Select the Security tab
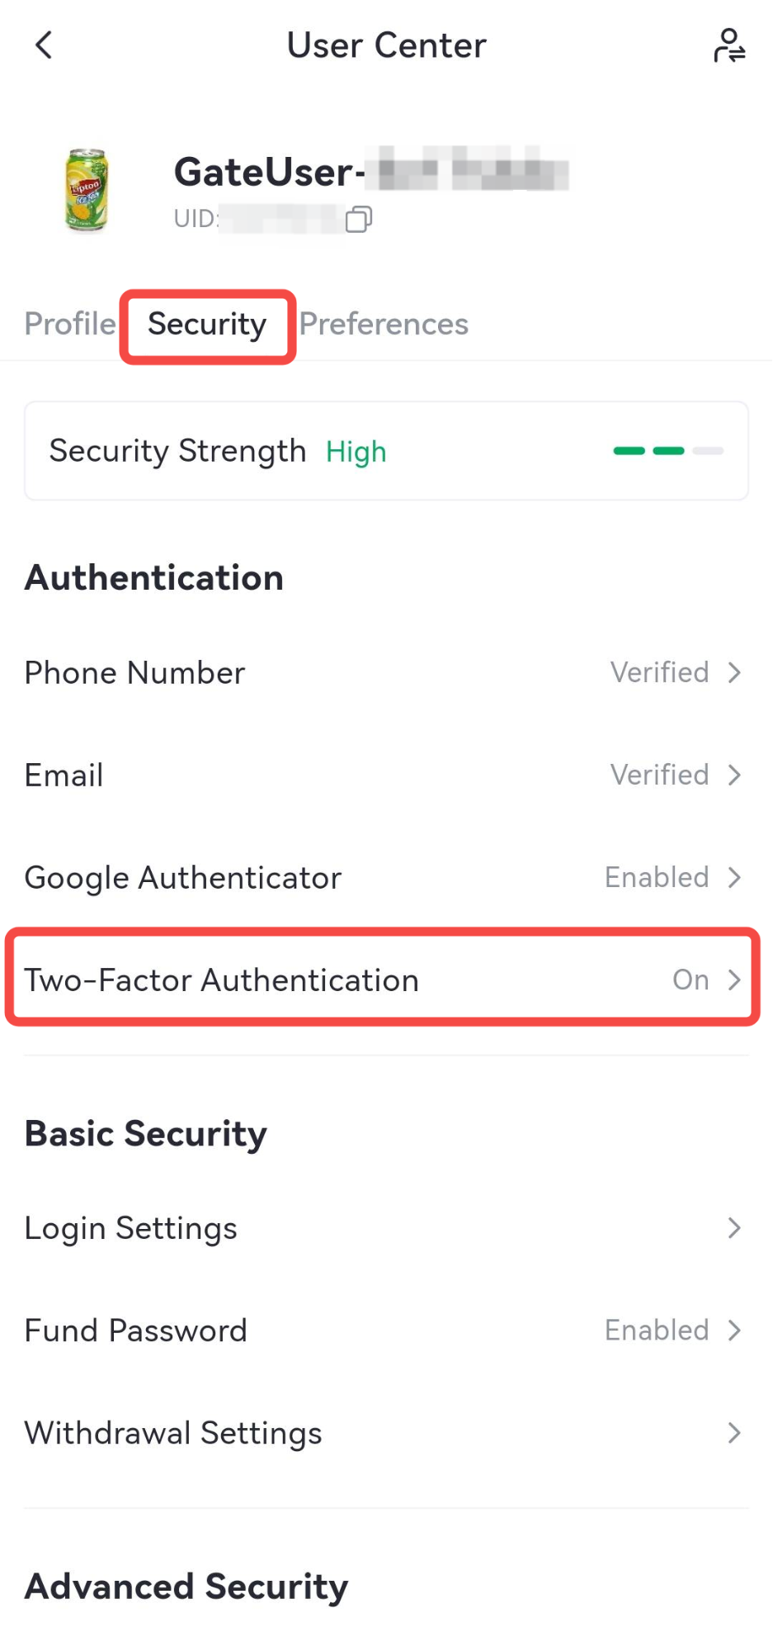 (x=207, y=325)
